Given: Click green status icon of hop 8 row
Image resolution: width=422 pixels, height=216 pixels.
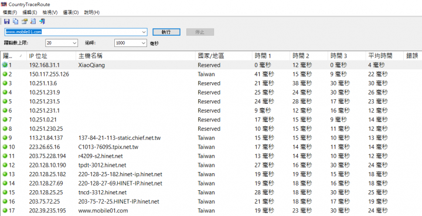Looking at the screenshot, I should 5,129.
